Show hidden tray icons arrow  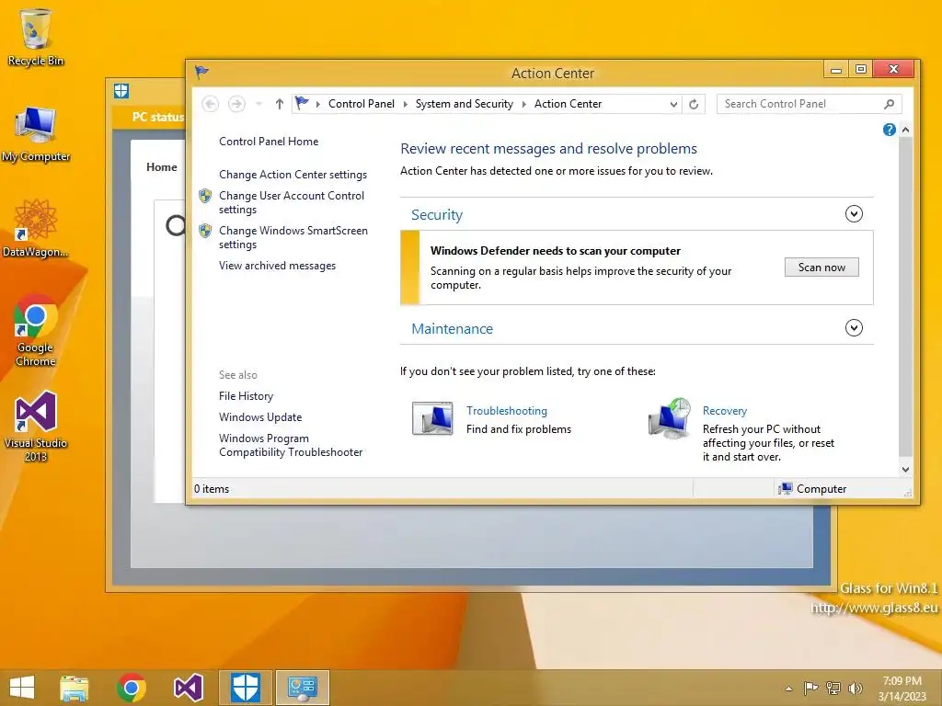(788, 689)
